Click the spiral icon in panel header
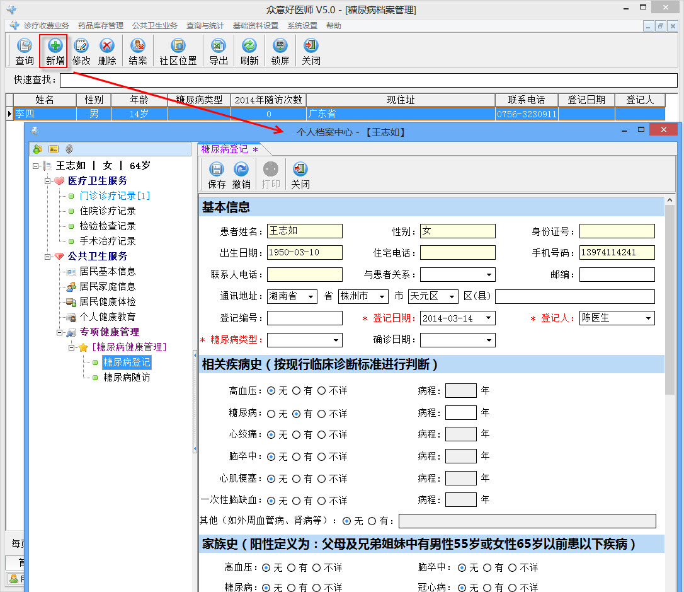 click(69, 149)
